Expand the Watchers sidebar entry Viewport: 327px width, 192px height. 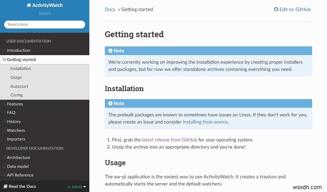click(x=4, y=130)
